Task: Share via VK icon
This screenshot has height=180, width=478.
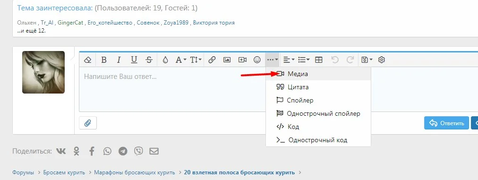Action: click(61, 151)
